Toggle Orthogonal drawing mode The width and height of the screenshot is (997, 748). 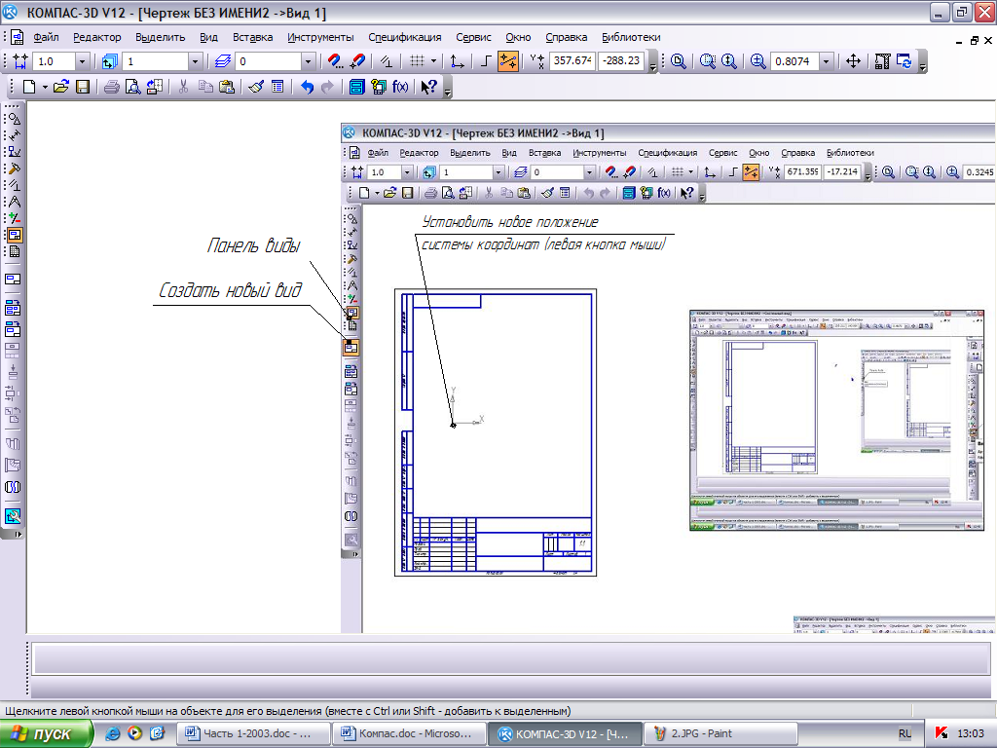click(x=487, y=61)
